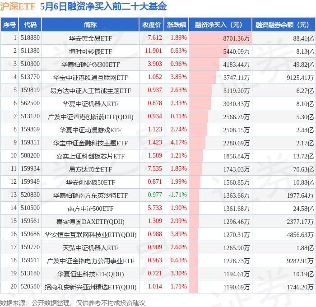Select fund name 华夏中证动漫游戏ETF
The height and width of the screenshot is (307, 316).
pyautogui.click(x=90, y=130)
